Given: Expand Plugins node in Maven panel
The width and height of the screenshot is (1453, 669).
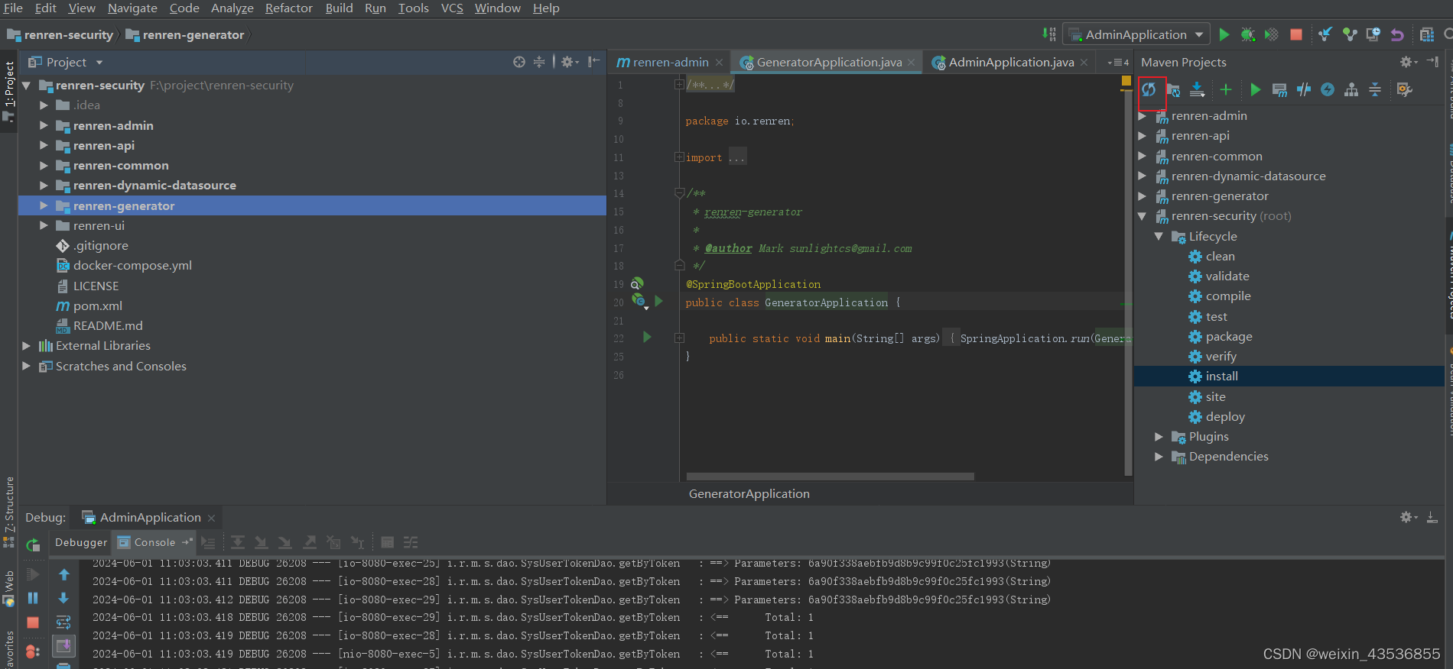Looking at the screenshot, I should (x=1159, y=437).
